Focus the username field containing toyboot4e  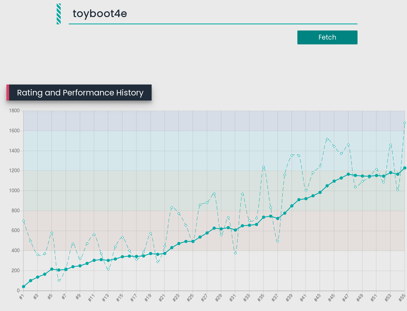point(213,14)
